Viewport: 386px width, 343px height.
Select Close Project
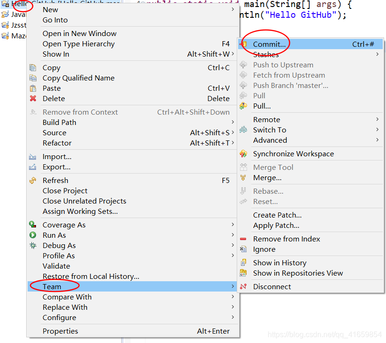(132, 191)
